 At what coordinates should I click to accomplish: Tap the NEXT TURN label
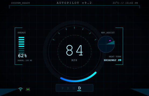115,57
